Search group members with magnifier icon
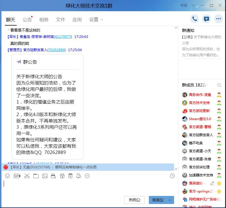The height and width of the screenshot is (208, 226). pyautogui.click(x=219, y=85)
